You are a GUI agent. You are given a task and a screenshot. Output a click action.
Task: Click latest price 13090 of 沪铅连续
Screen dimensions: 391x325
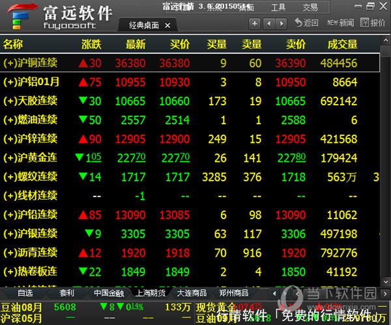point(130,215)
